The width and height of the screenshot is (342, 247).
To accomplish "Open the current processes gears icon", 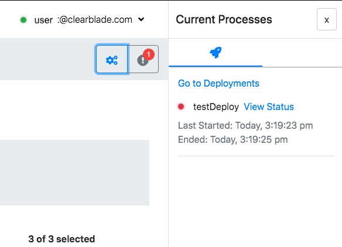I will [112, 59].
